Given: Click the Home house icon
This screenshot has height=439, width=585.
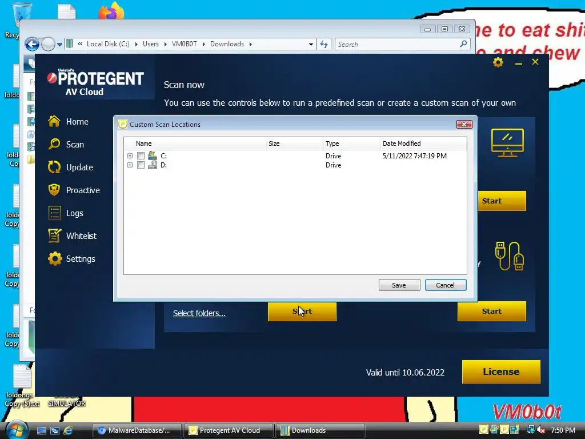Looking at the screenshot, I should coord(54,121).
